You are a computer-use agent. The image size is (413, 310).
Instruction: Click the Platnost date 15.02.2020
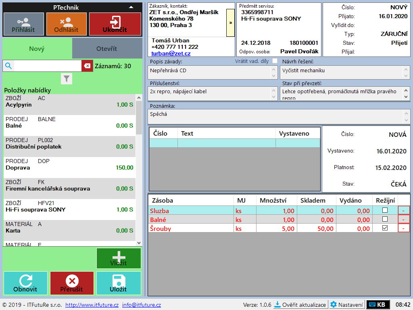pyautogui.click(x=391, y=168)
